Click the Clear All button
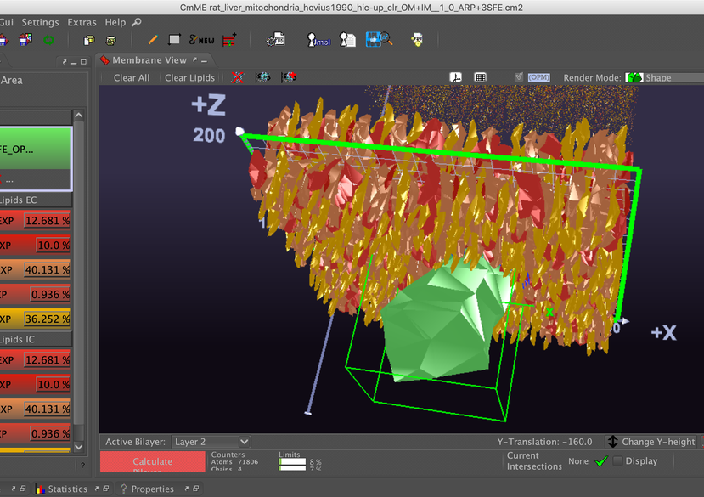The height and width of the screenshot is (497, 704). point(132,77)
